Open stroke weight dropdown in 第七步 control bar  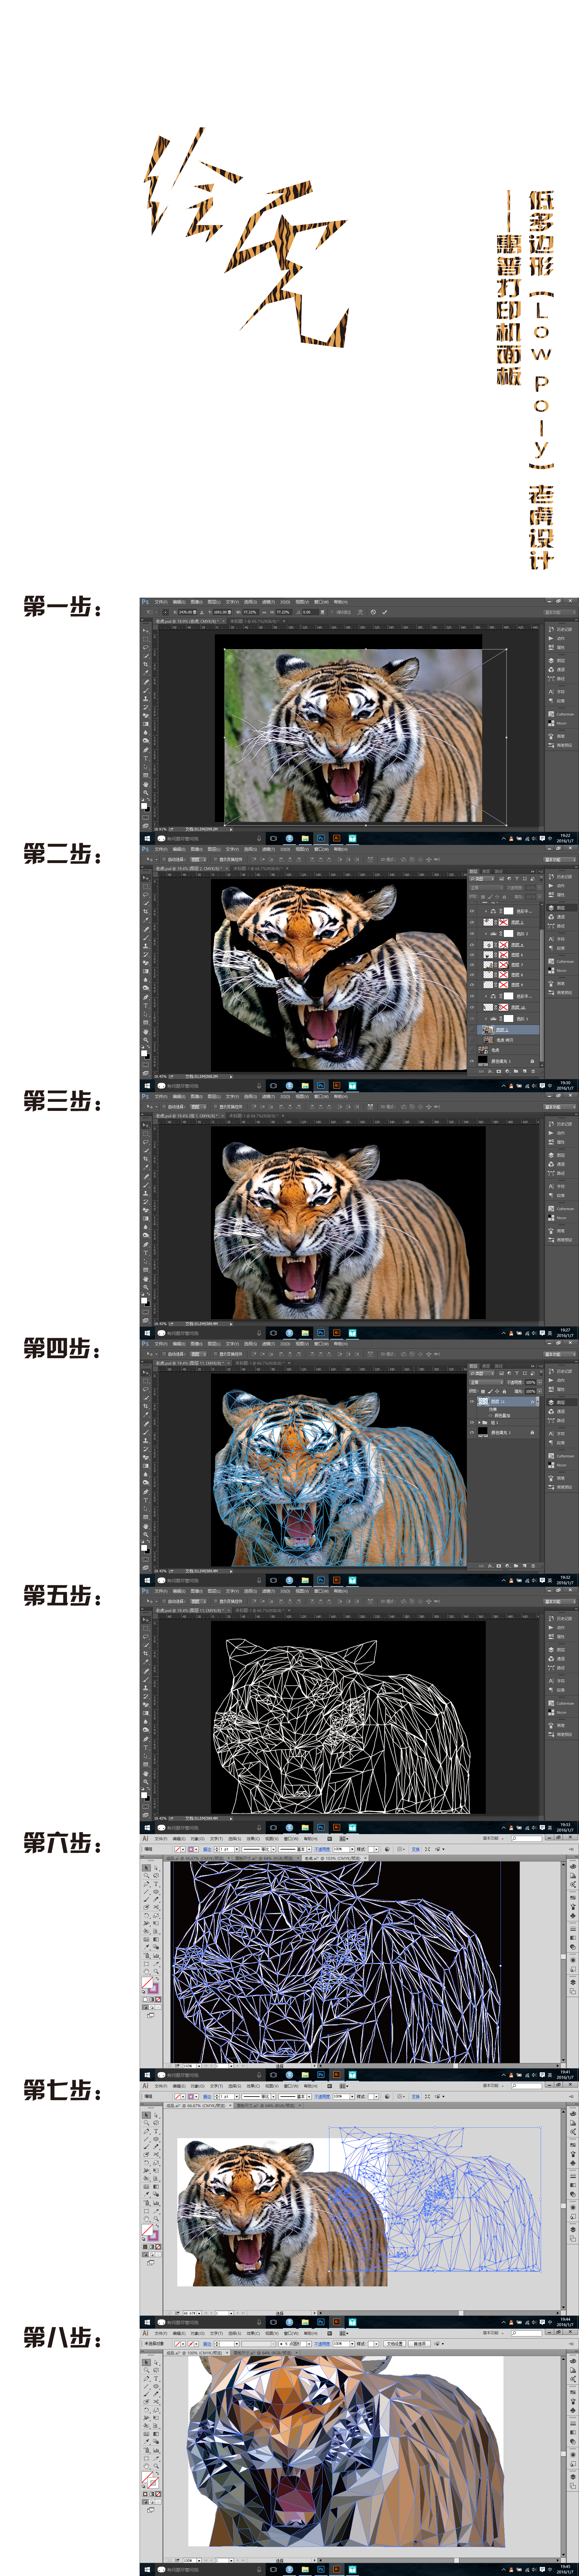237,2097
